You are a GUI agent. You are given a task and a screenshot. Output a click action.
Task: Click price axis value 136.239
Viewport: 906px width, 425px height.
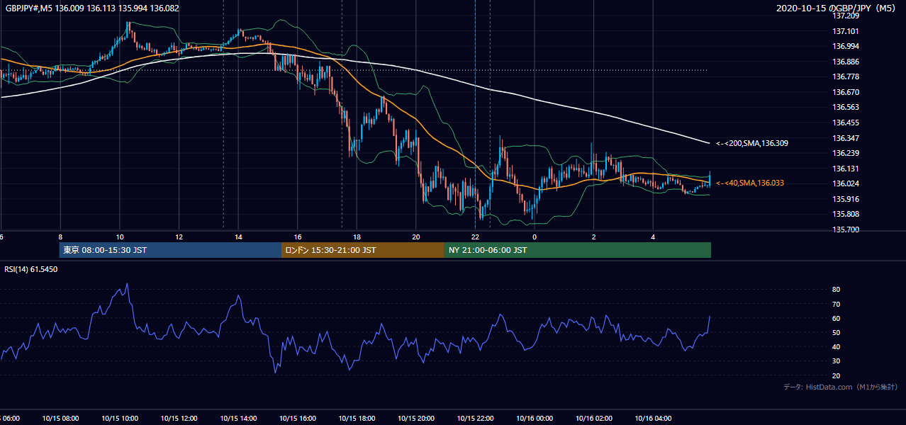pyautogui.click(x=845, y=153)
